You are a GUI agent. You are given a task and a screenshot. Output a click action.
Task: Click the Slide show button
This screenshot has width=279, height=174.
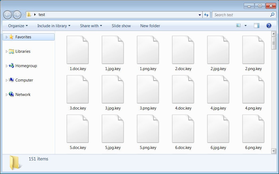click(121, 26)
